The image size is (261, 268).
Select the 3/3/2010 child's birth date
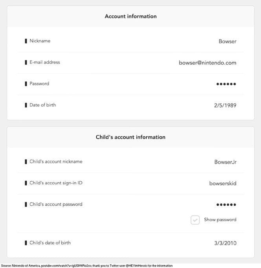[225, 243]
